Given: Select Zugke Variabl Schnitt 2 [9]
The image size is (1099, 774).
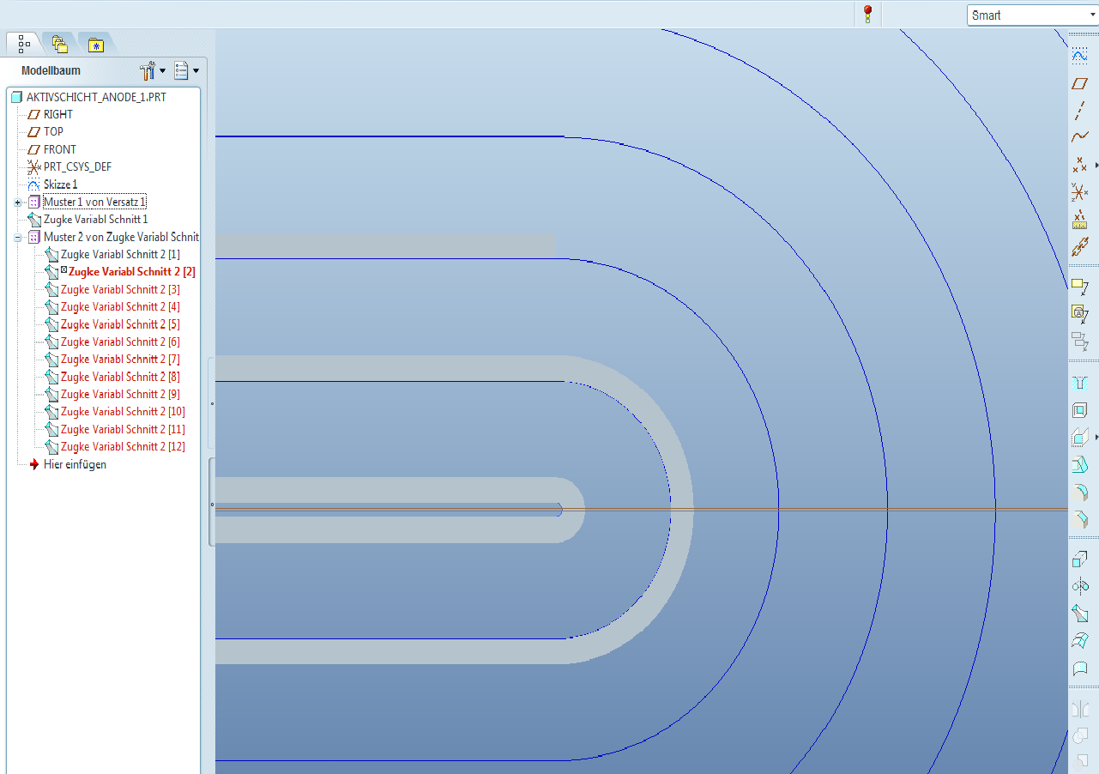Looking at the screenshot, I should coord(120,394).
